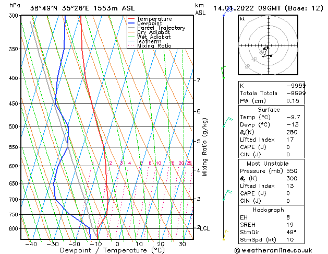Click the LCL marker label
Image resolution: width=328 pixels, height=254 pixels.
pos(204,228)
